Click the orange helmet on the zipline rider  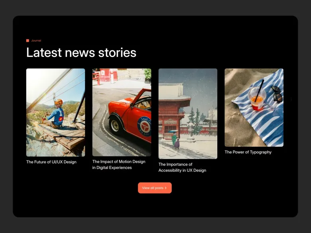59,102
